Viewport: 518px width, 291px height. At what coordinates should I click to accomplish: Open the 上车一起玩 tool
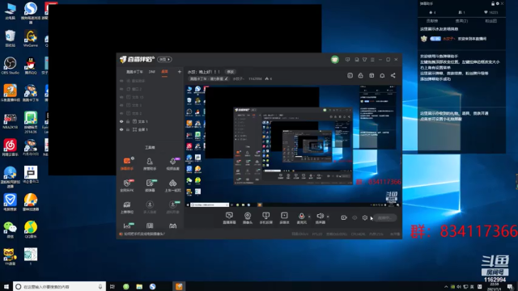tap(172, 185)
